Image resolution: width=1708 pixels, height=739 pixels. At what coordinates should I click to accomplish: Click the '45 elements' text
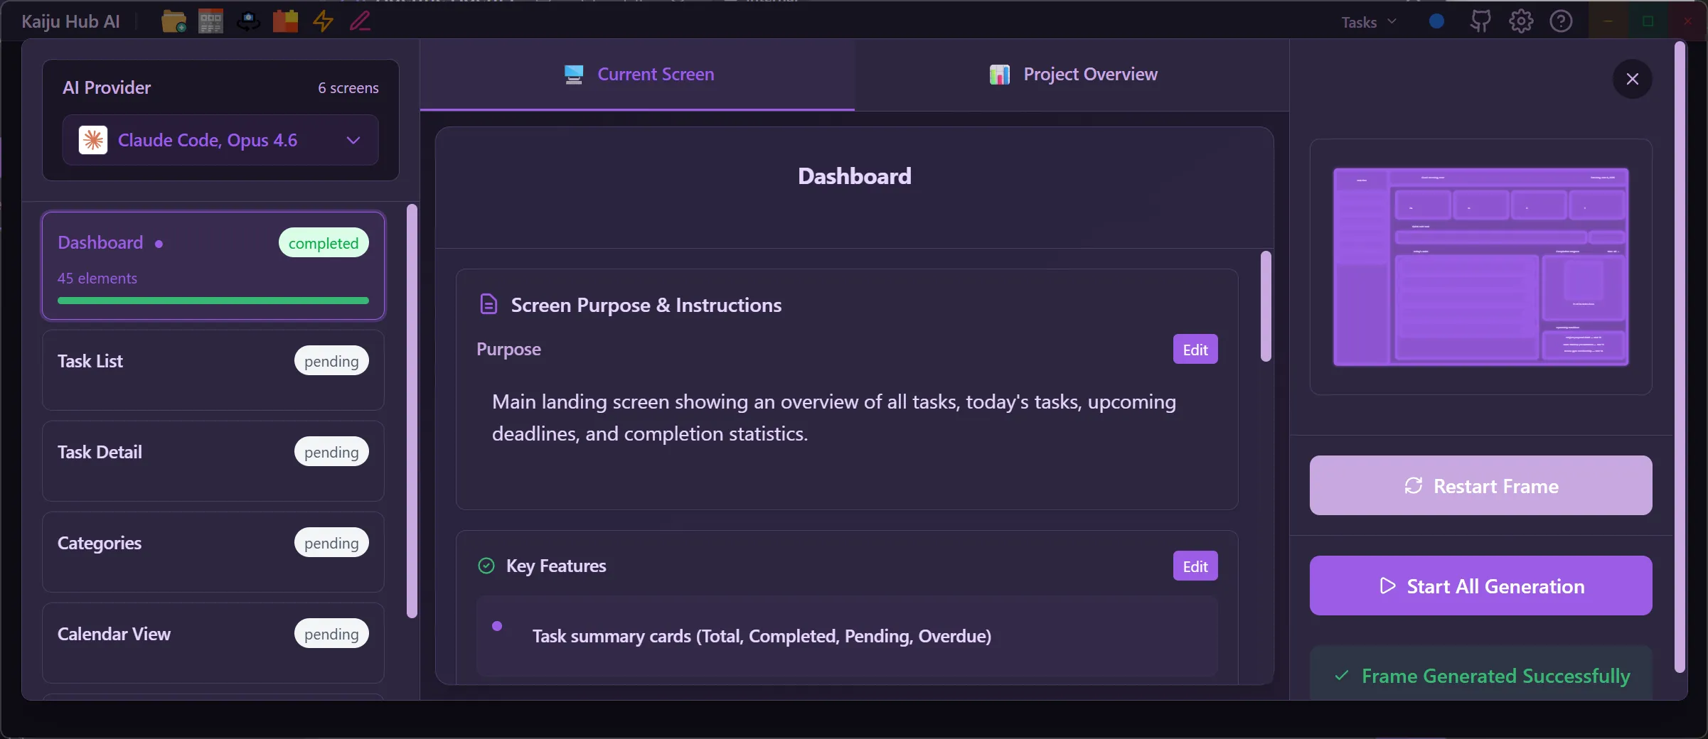pos(97,279)
